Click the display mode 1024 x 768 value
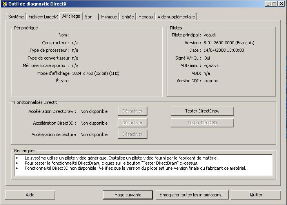Screen dimensions: 287x205 pyautogui.click(x=96, y=73)
